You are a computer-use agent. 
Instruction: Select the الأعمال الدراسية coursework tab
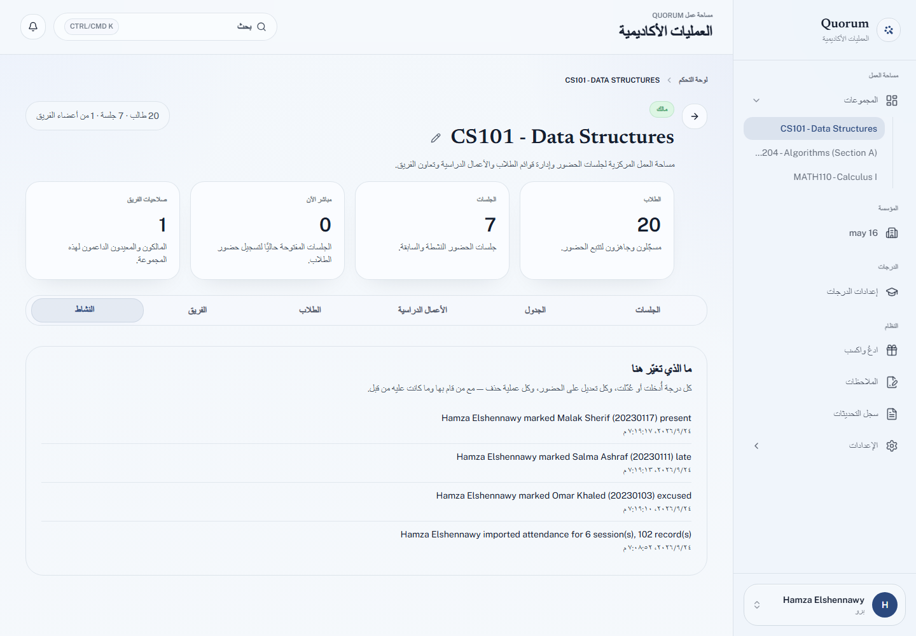pyautogui.click(x=422, y=310)
